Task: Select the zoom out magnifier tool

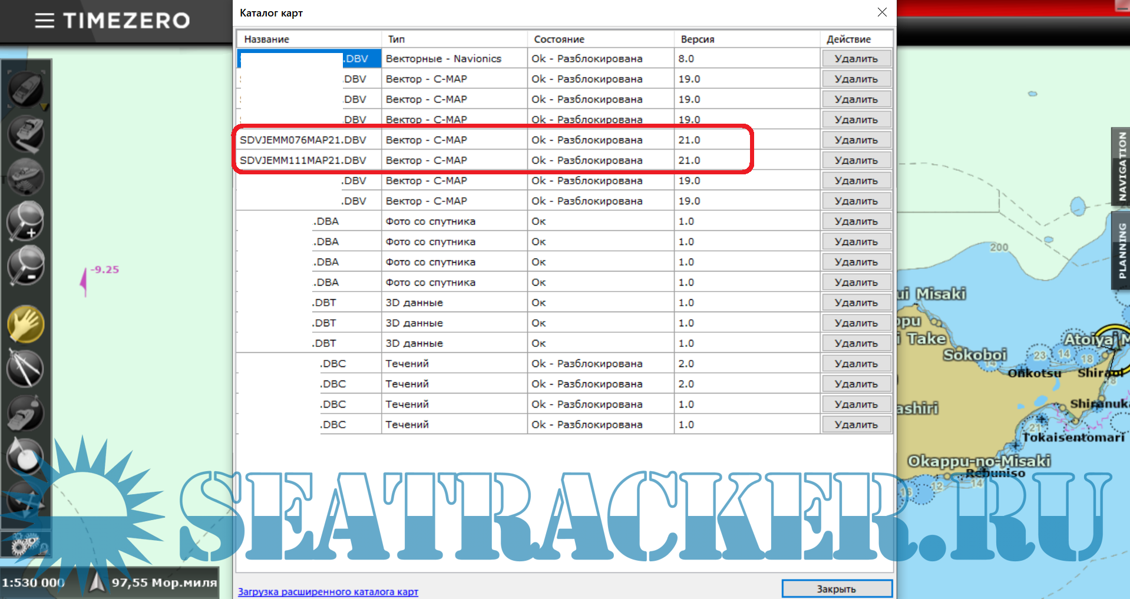Action: (x=25, y=266)
